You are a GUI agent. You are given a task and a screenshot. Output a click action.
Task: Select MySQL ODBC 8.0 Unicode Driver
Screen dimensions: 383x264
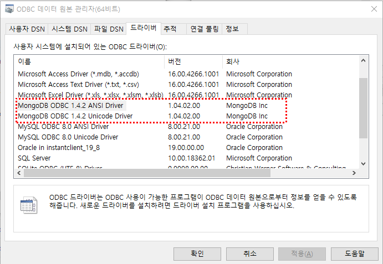coord(68,137)
